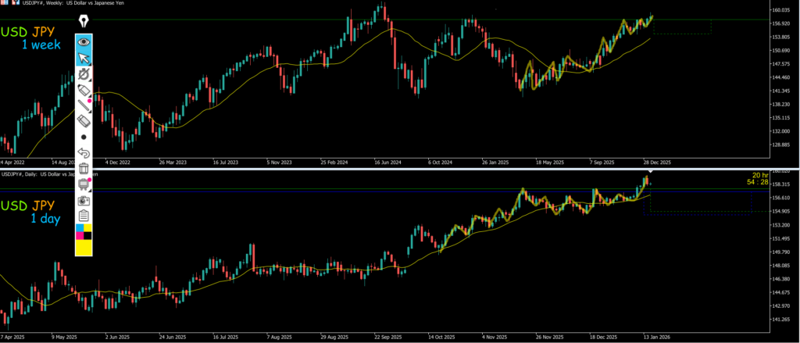Toggle ink visibility with the eye icon
The image size is (800, 343).
coord(84,41)
